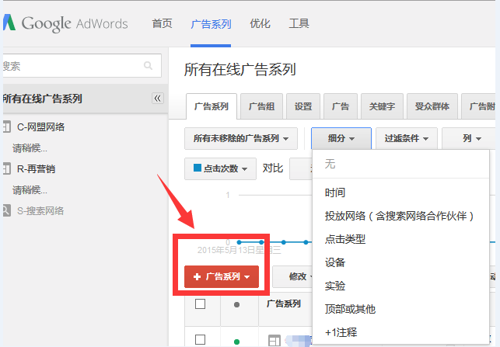500x347 pixels.
Task: Select 点击类型 in segment menu
Action: tap(400, 239)
